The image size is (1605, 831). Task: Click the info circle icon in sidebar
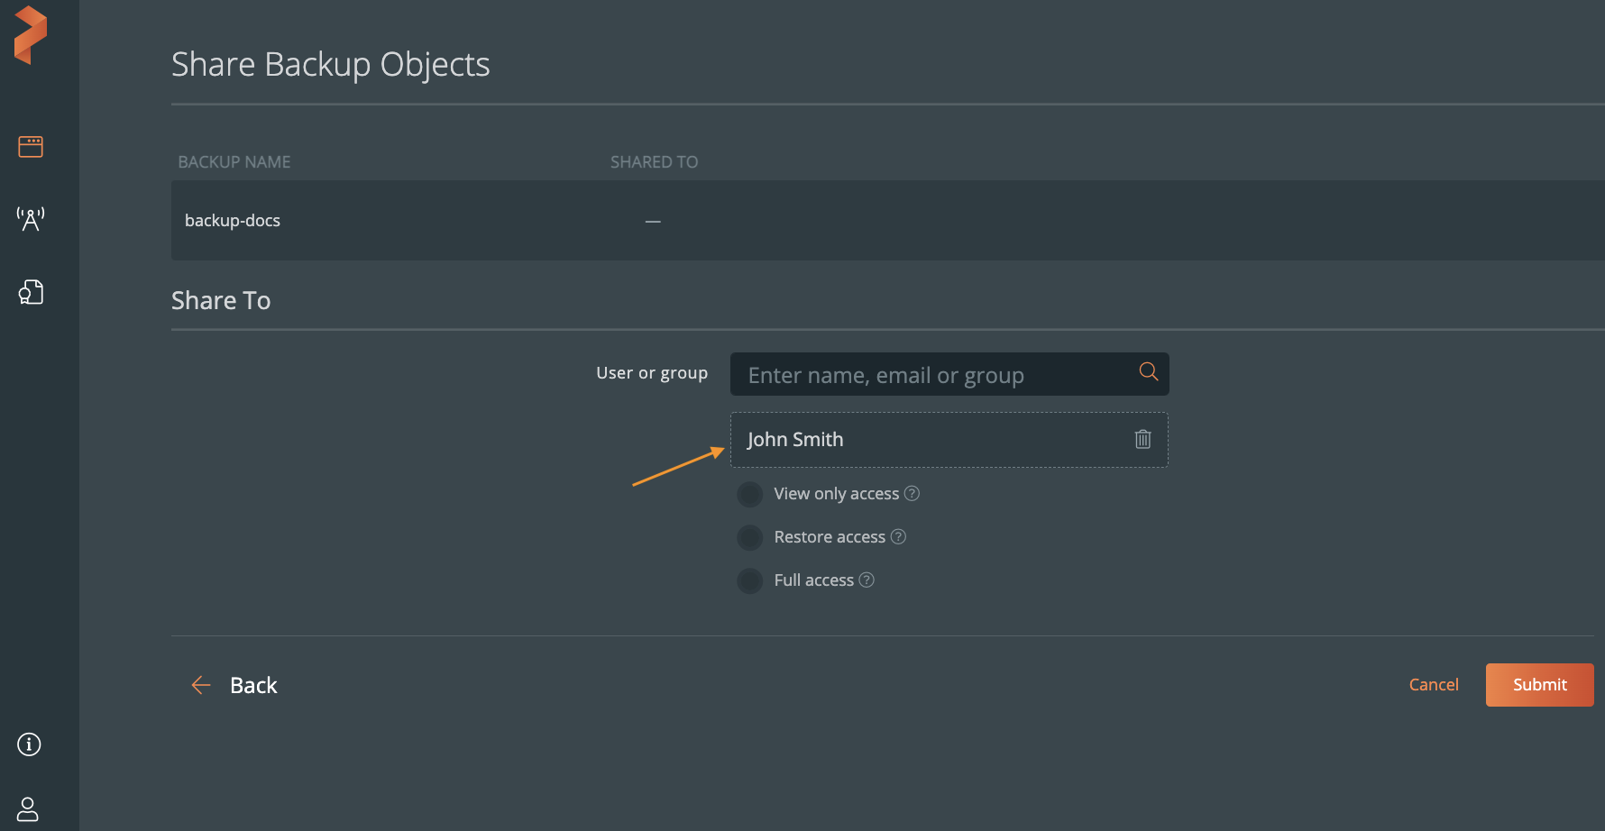[x=29, y=744]
